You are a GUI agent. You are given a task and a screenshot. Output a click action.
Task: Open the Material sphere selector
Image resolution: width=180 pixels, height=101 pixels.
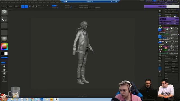pos(4,39)
